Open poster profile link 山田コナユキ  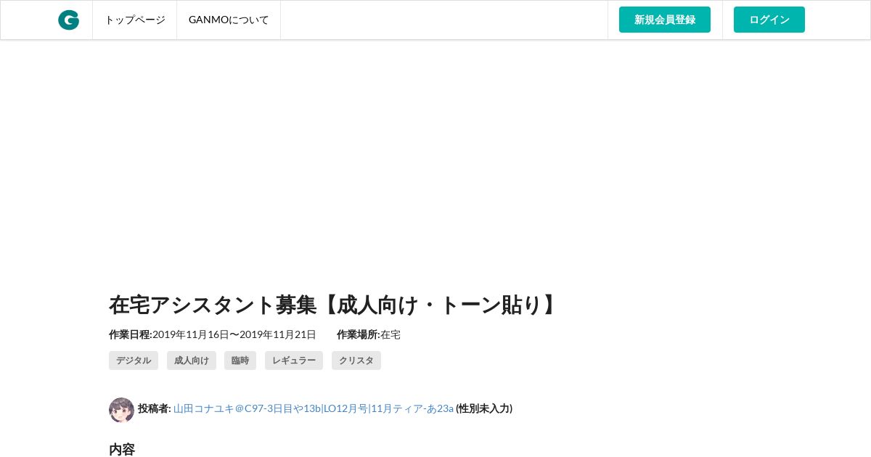(314, 408)
